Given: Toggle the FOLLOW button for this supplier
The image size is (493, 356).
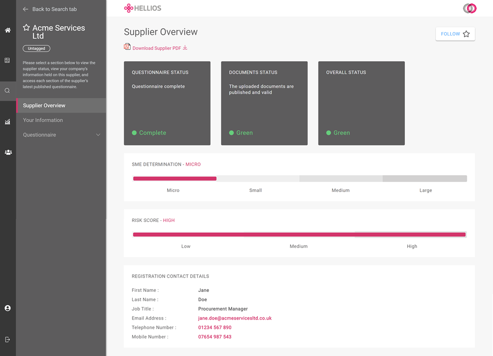Looking at the screenshot, I should 455,34.
